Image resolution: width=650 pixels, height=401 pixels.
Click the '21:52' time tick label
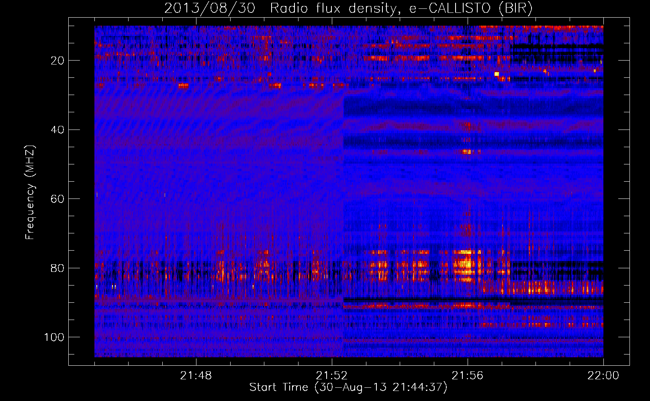(332, 376)
